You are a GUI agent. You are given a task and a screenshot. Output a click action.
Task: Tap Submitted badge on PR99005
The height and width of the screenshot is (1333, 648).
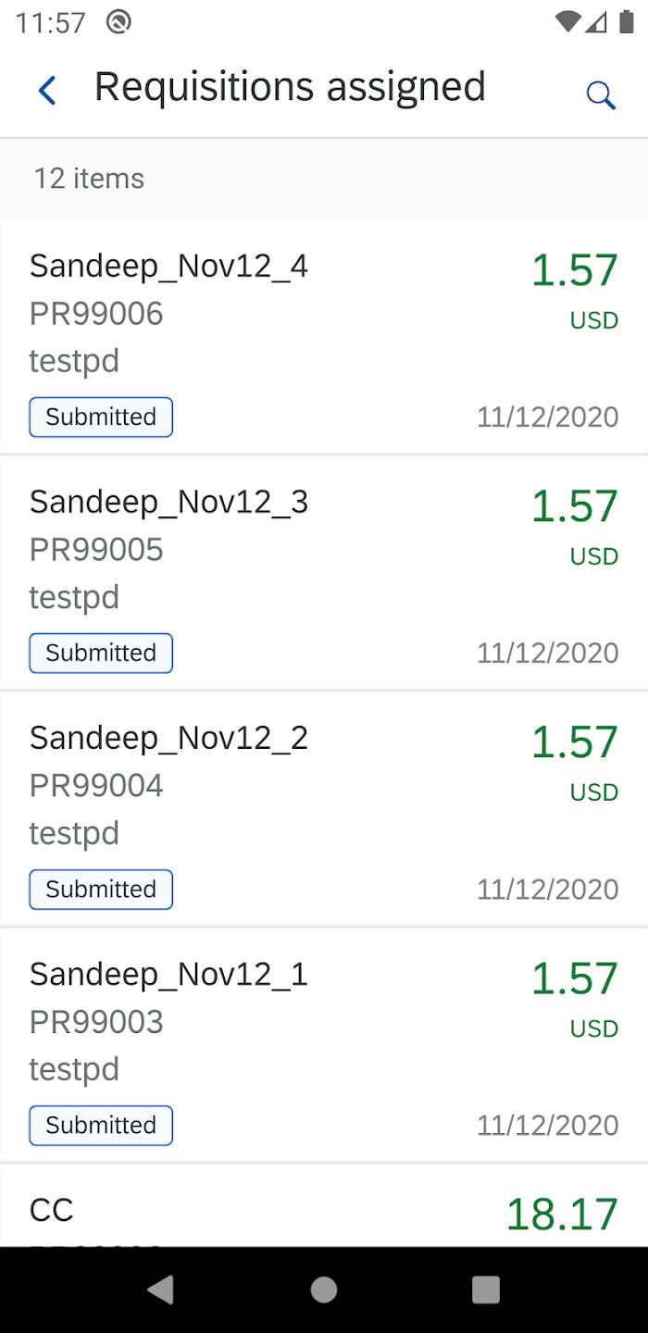pos(101,654)
